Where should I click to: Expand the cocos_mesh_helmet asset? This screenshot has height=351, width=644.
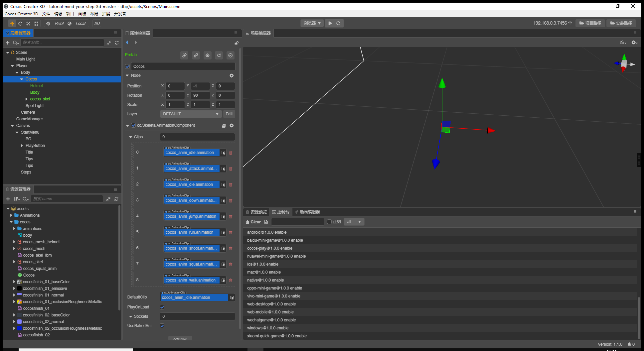[x=14, y=242]
